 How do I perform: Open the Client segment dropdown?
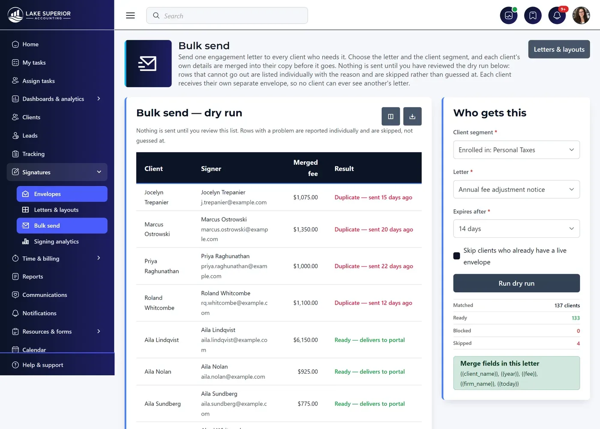[x=516, y=150]
